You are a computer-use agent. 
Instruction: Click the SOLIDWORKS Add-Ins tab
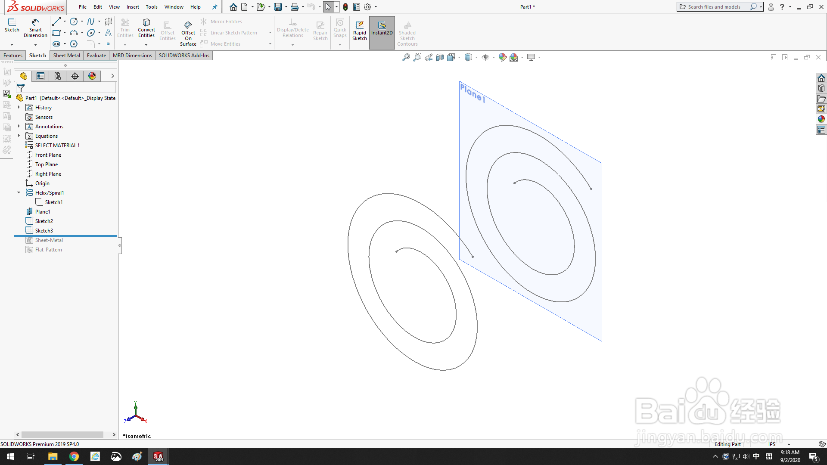pos(184,55)
